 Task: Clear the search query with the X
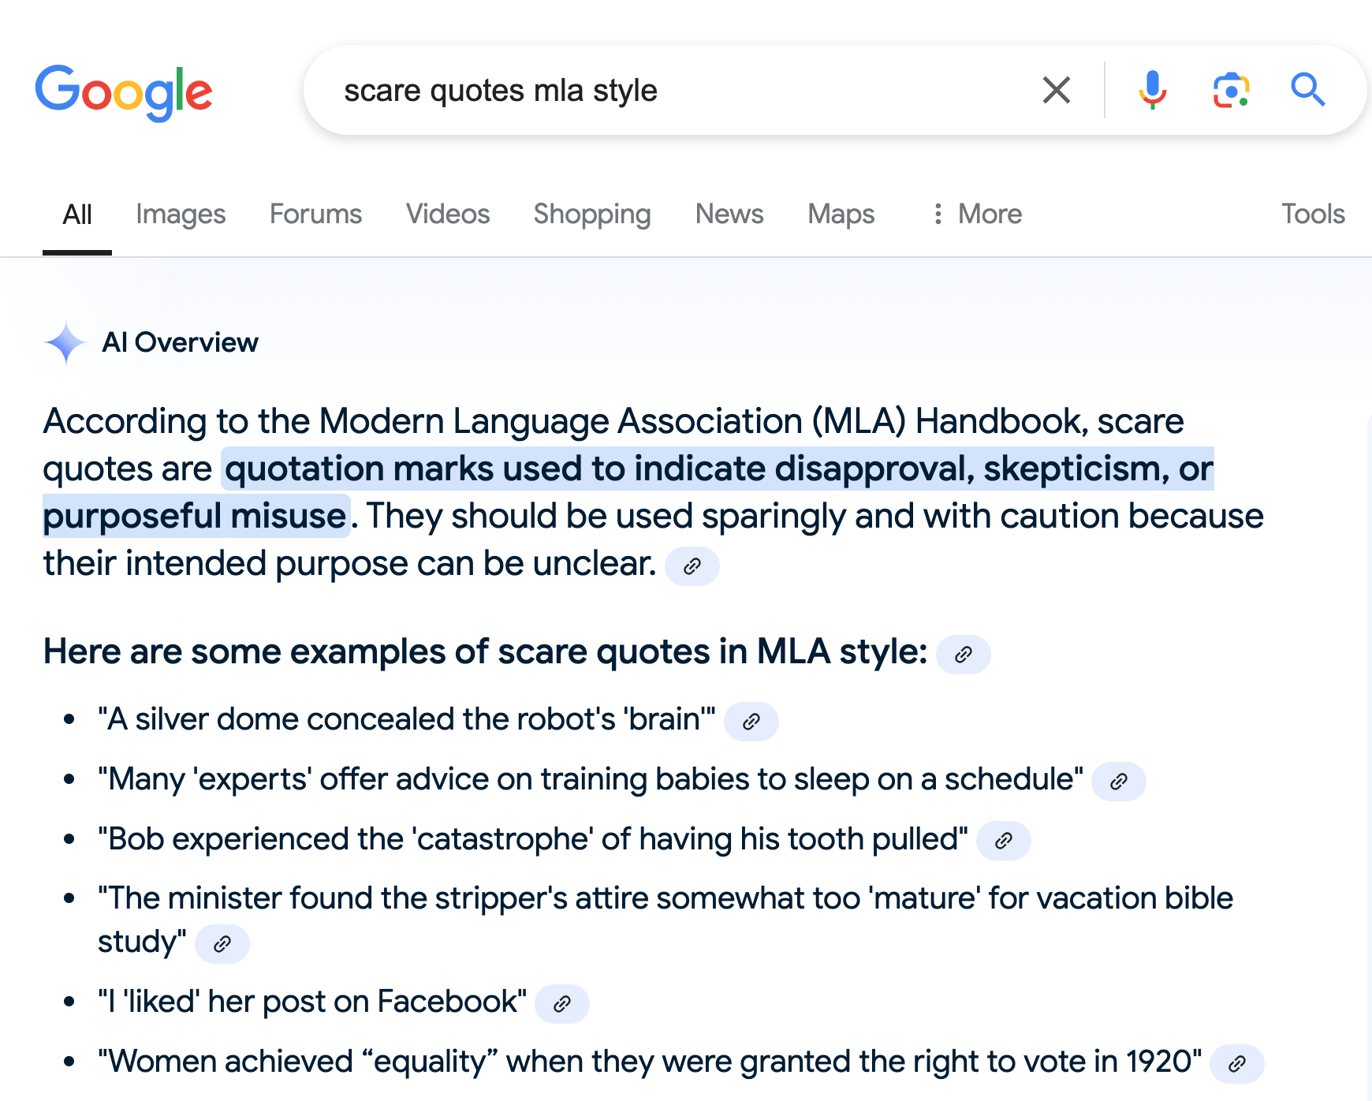(x=1056, y=90)
